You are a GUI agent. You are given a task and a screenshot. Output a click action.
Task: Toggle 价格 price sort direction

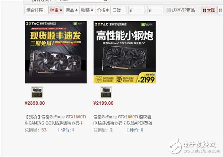pyautogui.click(x=103, y=10)
